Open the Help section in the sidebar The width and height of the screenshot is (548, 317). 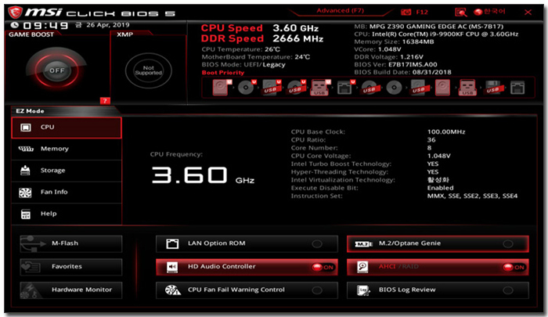point(67,214)
